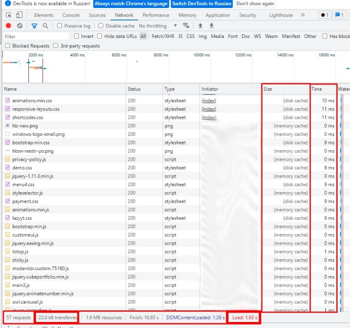Filter requests by JS type

click(x=180, y=36)
